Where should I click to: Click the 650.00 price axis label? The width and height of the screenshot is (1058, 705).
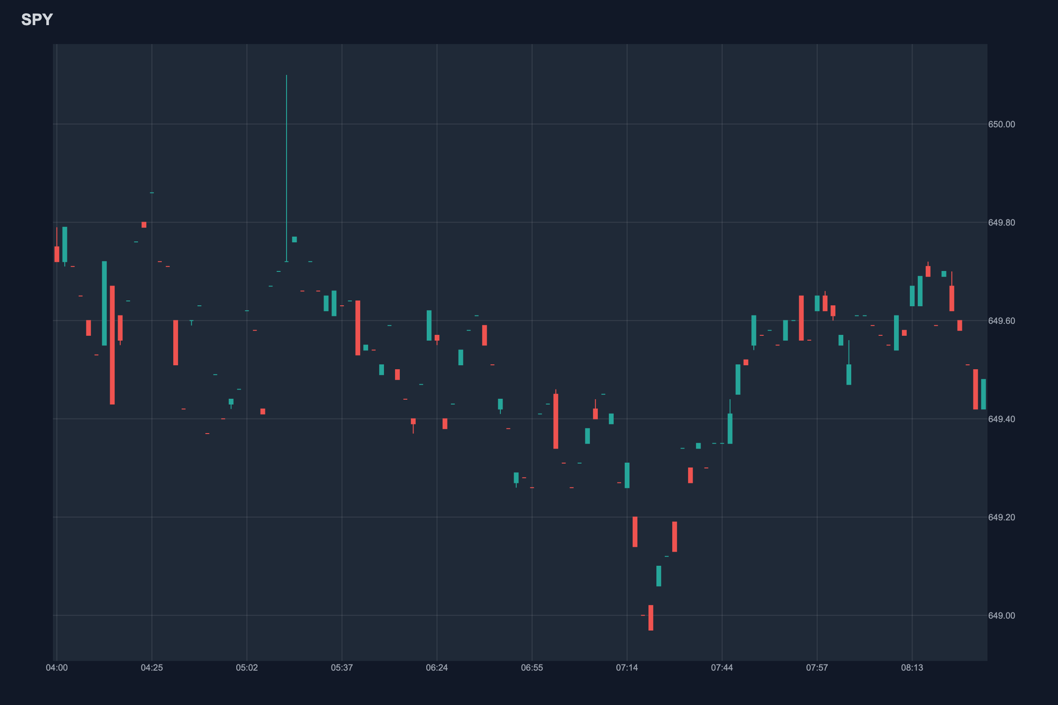coord(1001,125)
